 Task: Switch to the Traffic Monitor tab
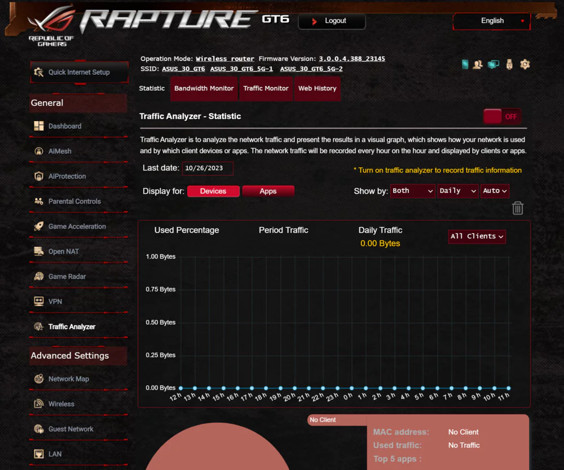(x=266, y=88)
